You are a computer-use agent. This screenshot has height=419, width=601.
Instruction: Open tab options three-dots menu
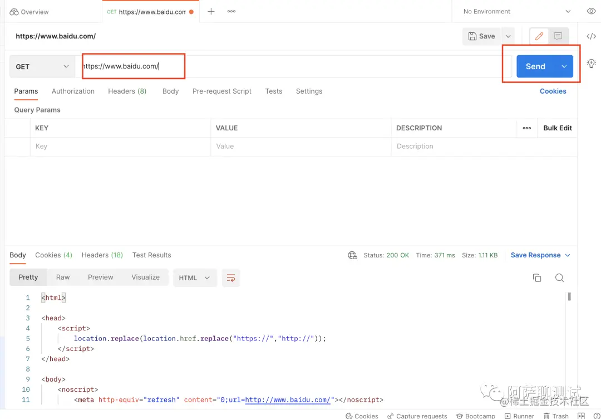(x=231, y=12)
